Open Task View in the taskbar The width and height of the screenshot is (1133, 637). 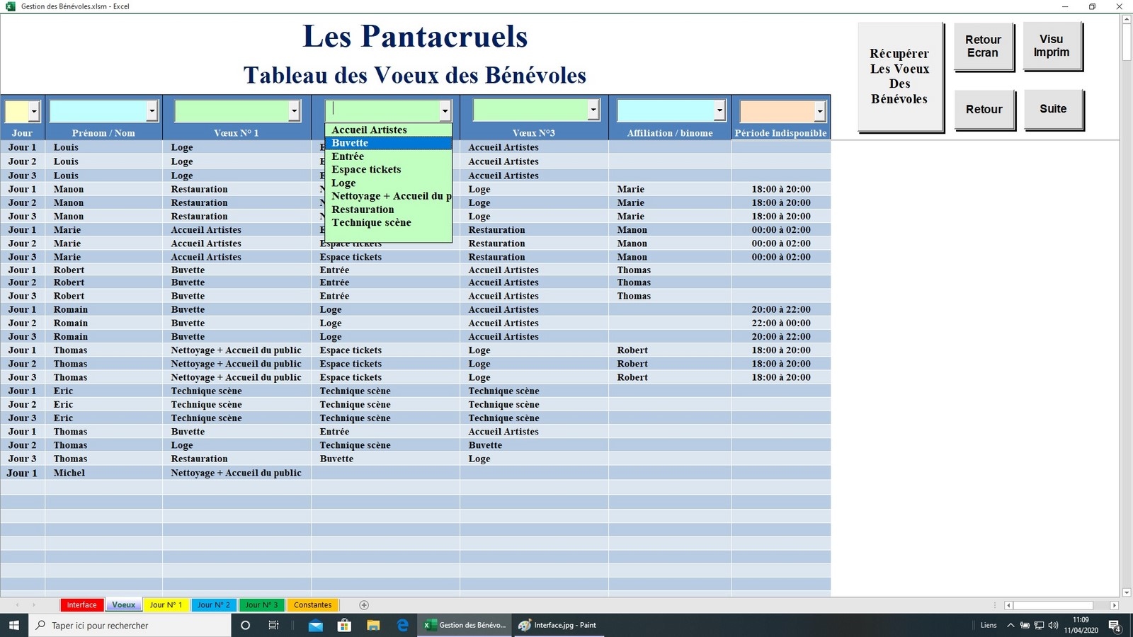[x=273, y=625]
